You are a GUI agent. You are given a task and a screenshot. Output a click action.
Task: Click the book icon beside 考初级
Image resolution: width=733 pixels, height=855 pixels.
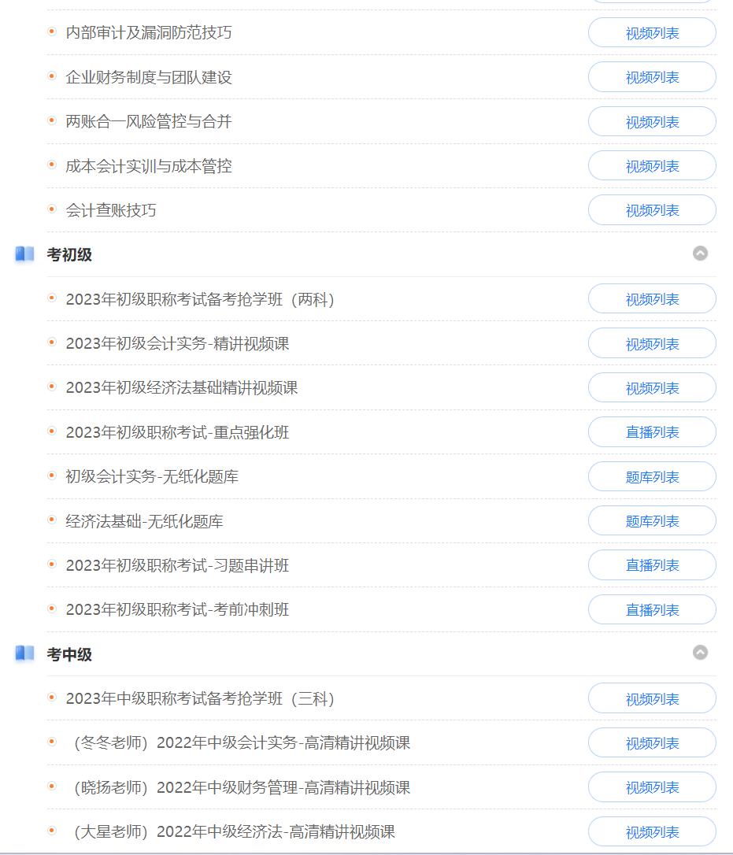pyautogui.click(x=24, y=254)
